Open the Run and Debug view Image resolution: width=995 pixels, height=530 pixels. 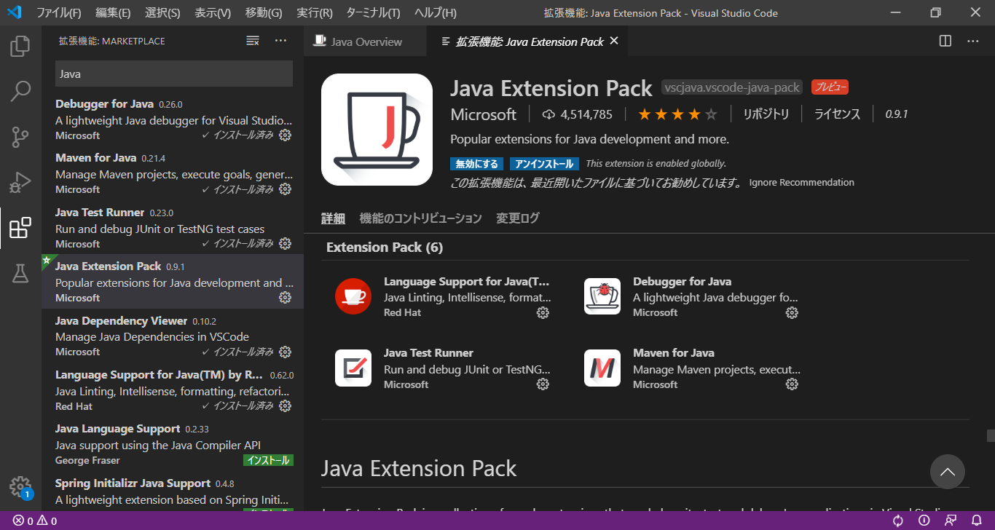pyautogui.click(x=20, y=182)
